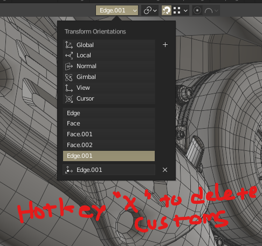Screen dimensions: 262x246
Task: Click the Gimbal orientation icon
Action: [69, 77]
